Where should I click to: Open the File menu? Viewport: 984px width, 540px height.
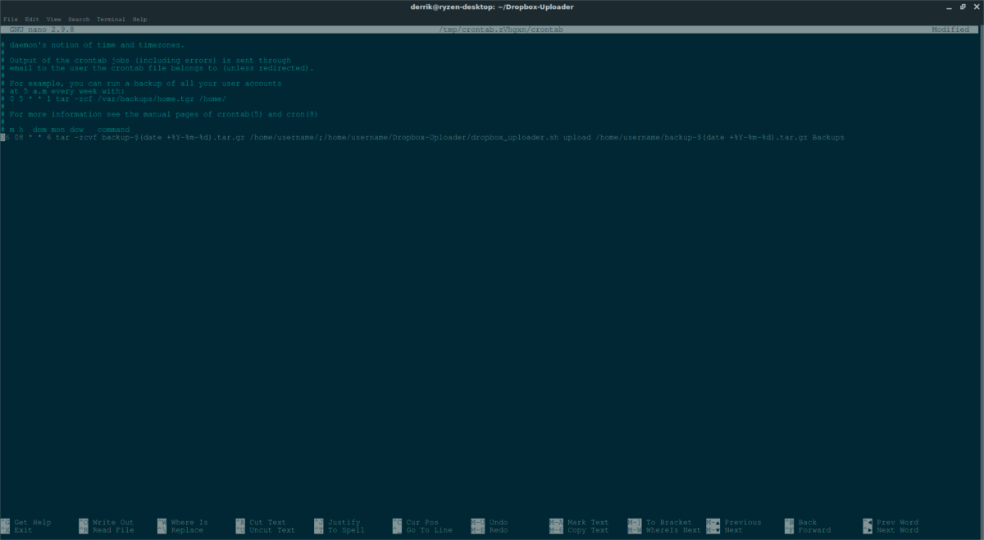click(10, 19)
